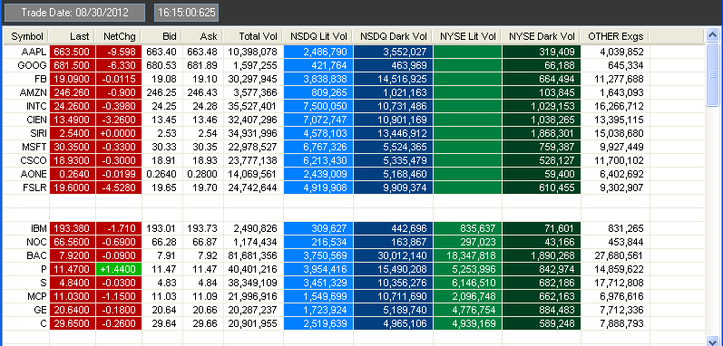The height and width of the screenshot is (346, 723).
Task: Select the IBM symbol cell
Action: pos(26,228)
